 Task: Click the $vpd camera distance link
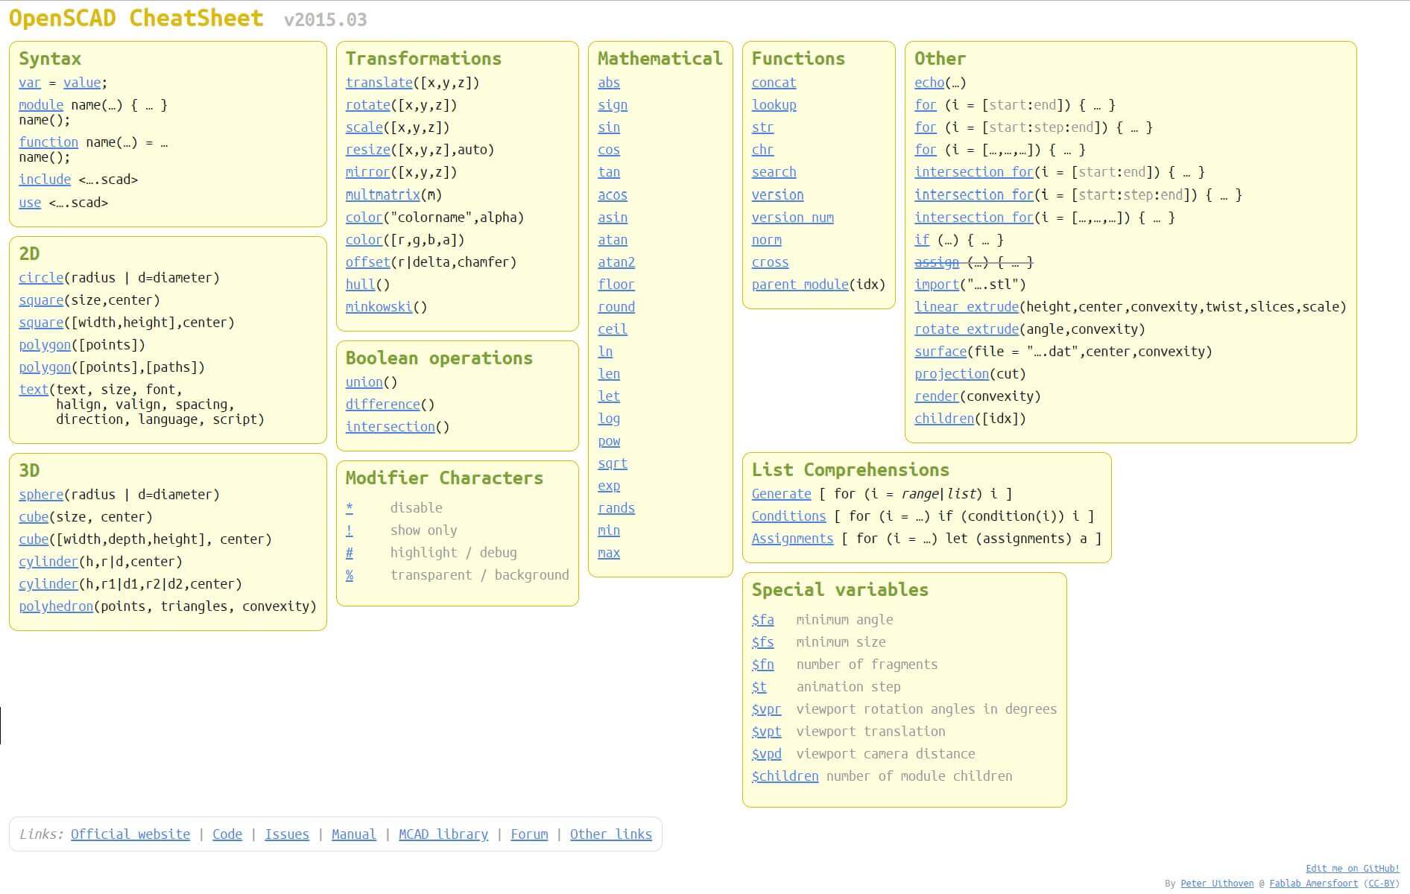766,754
